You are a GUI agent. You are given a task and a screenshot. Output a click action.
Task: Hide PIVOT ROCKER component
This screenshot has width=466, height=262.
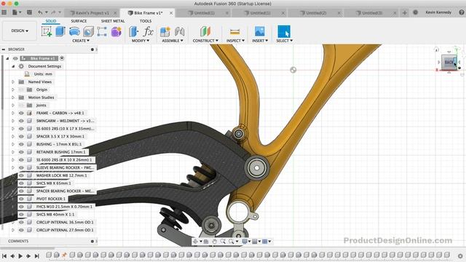(x=21, y=199)
